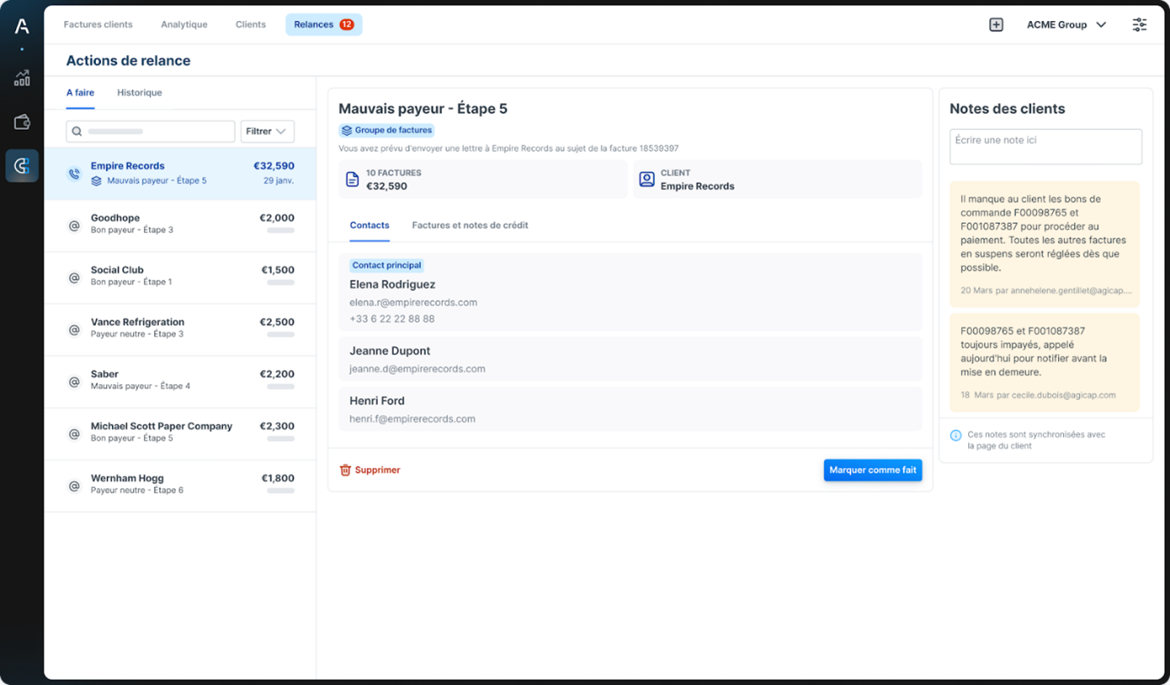Click the plus icon near ACME Group

click(996, 25)
